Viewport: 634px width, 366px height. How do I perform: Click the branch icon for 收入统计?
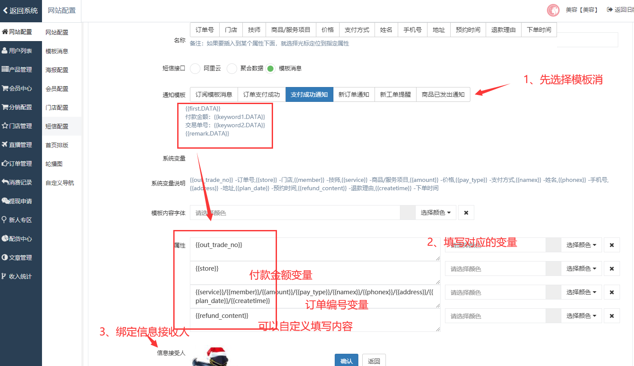point(4,276)
